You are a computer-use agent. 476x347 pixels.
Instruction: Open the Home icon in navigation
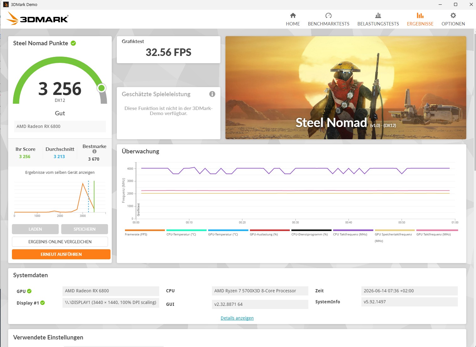click(293, 15)
